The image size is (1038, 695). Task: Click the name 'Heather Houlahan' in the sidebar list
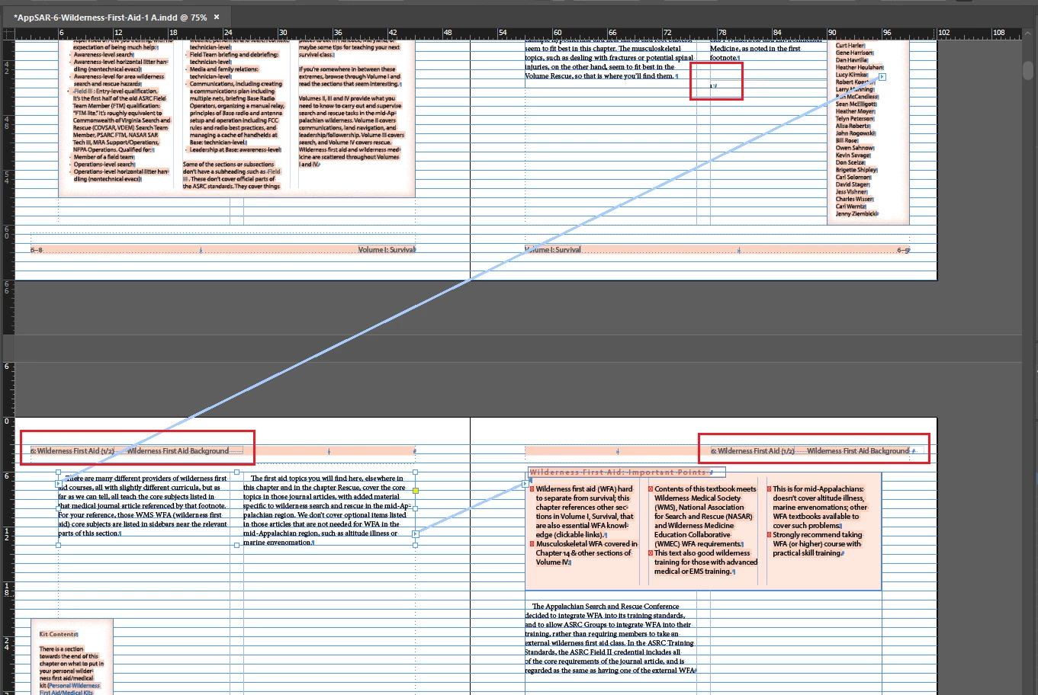click(x=859, y=67)
